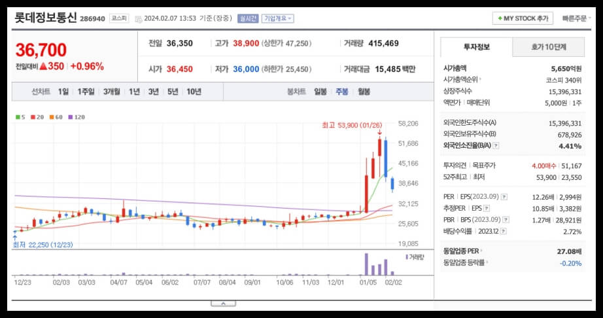The image size is (603, 318).
Task: Open help icon next to PER EPS(2023.09)
Action: point(504,197)
